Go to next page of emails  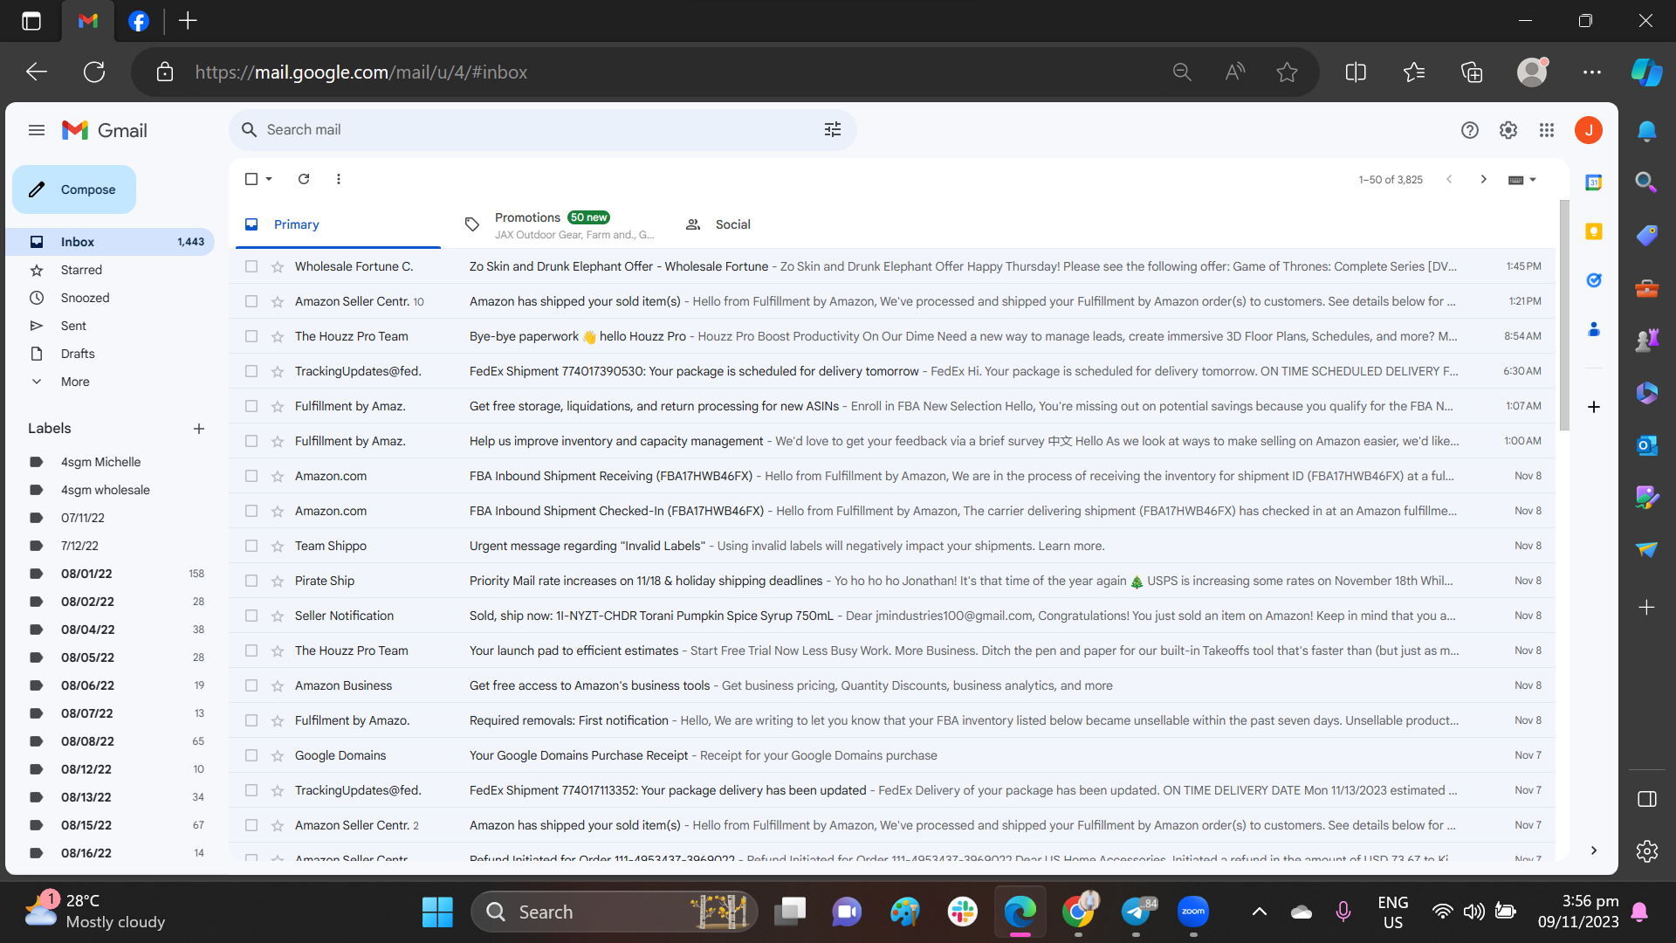pyautogui.click(x=1483, y=179)
